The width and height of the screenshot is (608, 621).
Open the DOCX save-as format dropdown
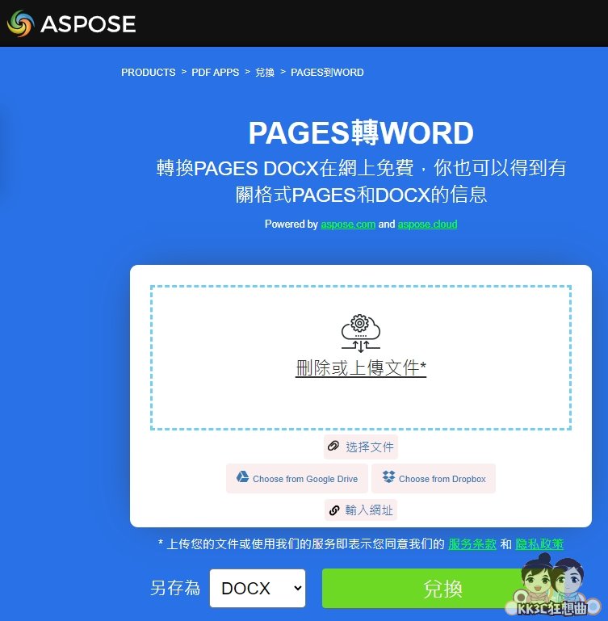[x=258, y=588]
